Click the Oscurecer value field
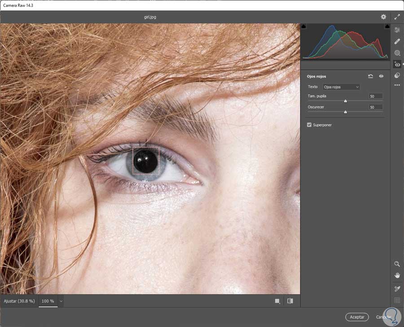This screenshot has width=404, height=327. (376, 107)
